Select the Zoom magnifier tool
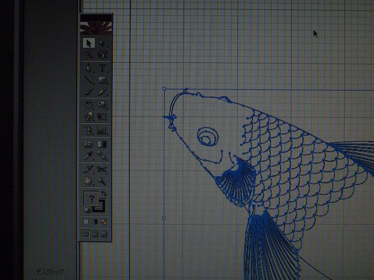The width and height of the screenshot is (374, 280). point(102,181)
